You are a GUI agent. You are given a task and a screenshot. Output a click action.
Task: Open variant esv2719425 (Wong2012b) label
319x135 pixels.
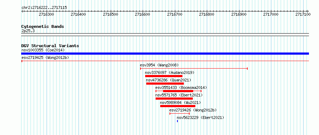45,57
